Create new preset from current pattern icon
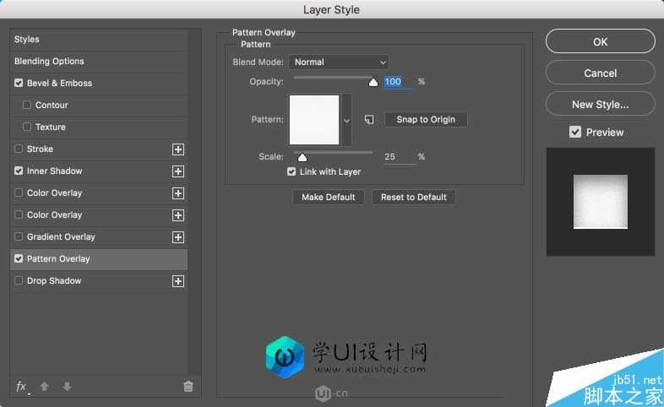This screenshot has height=407, width=664. [x=369, y=120]
